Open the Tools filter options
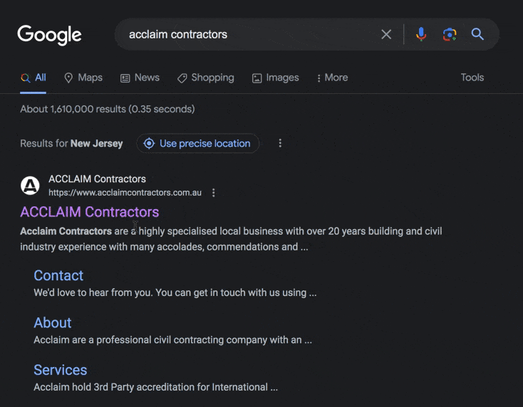Image resolution: width=523 pixels, height=407 pixels. click(x=472, y=78)
